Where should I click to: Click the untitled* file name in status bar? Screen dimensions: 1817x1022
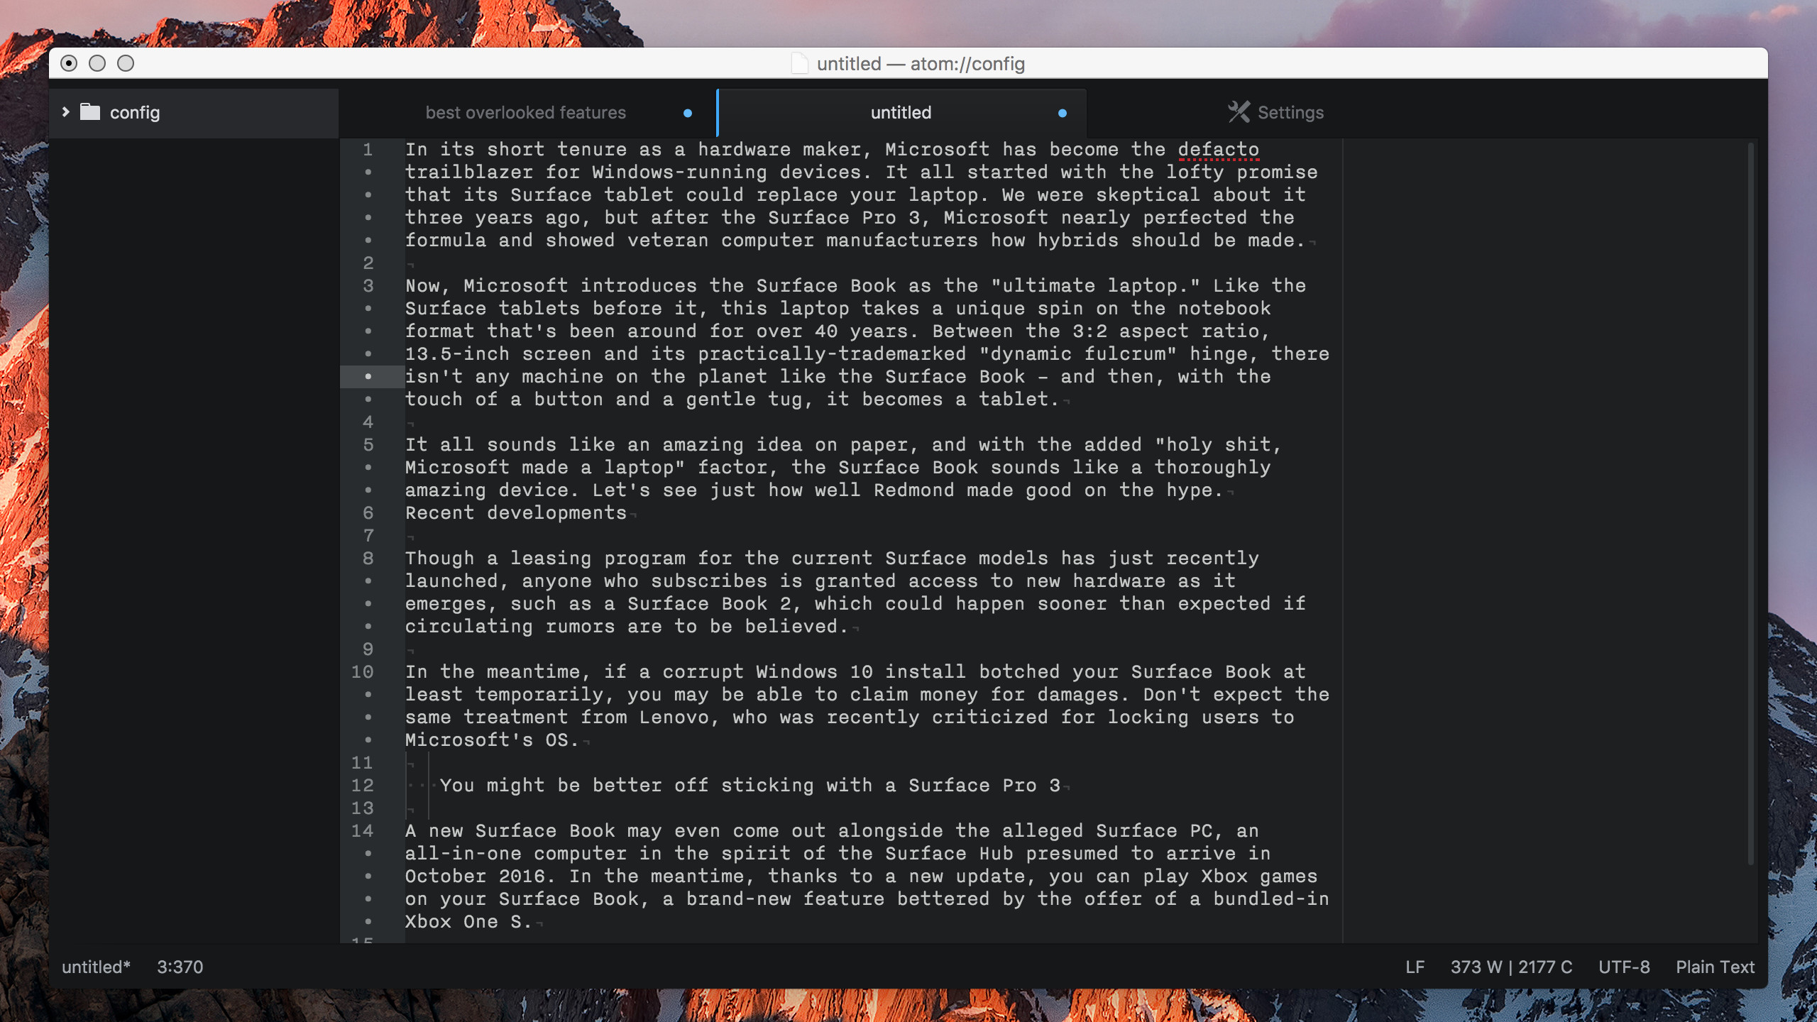click(96, 967)
